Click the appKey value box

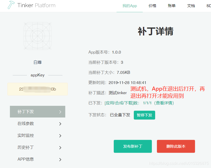tap(38, 89)
